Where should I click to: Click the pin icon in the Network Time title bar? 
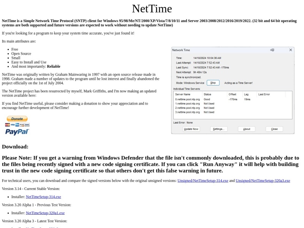coord(272,50)
